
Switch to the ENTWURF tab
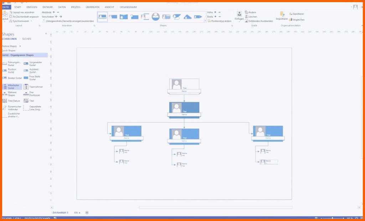point(48,7)
